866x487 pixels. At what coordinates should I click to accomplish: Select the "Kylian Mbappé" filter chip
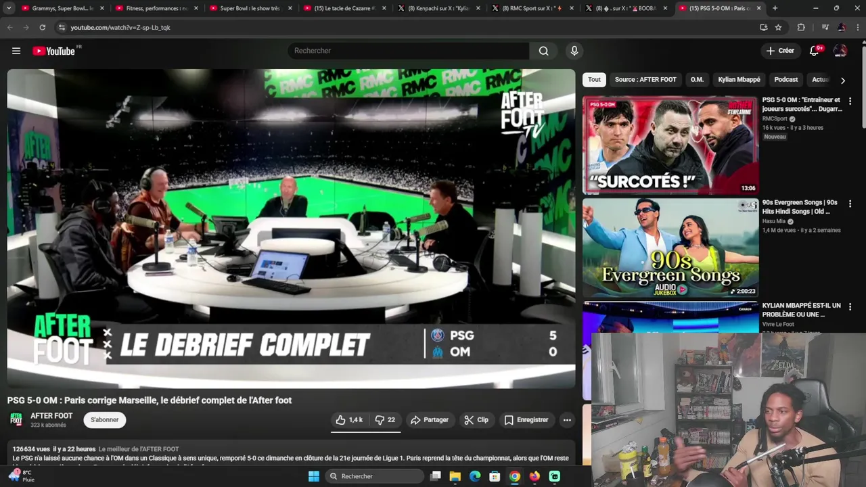[x=739, y=80]
